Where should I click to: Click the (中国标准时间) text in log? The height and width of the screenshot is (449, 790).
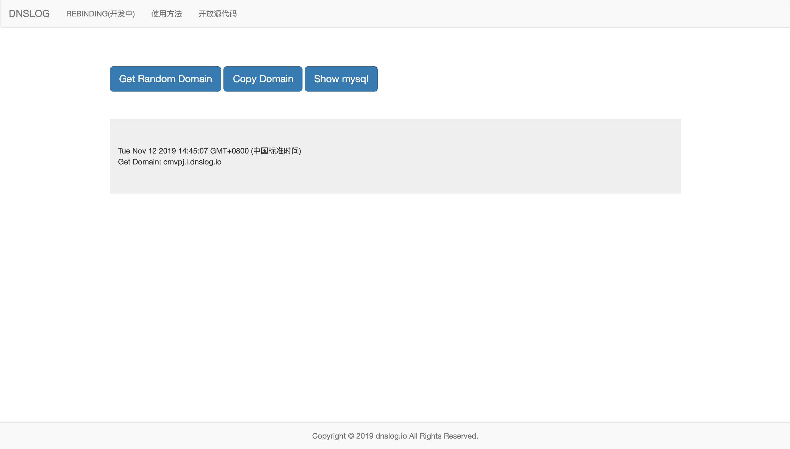point(276,151)
